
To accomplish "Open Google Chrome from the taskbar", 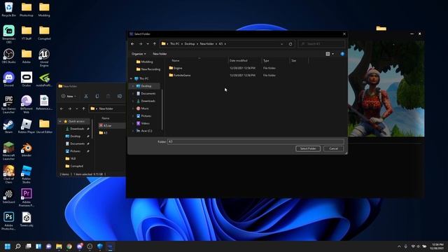I will coord(69,246).
